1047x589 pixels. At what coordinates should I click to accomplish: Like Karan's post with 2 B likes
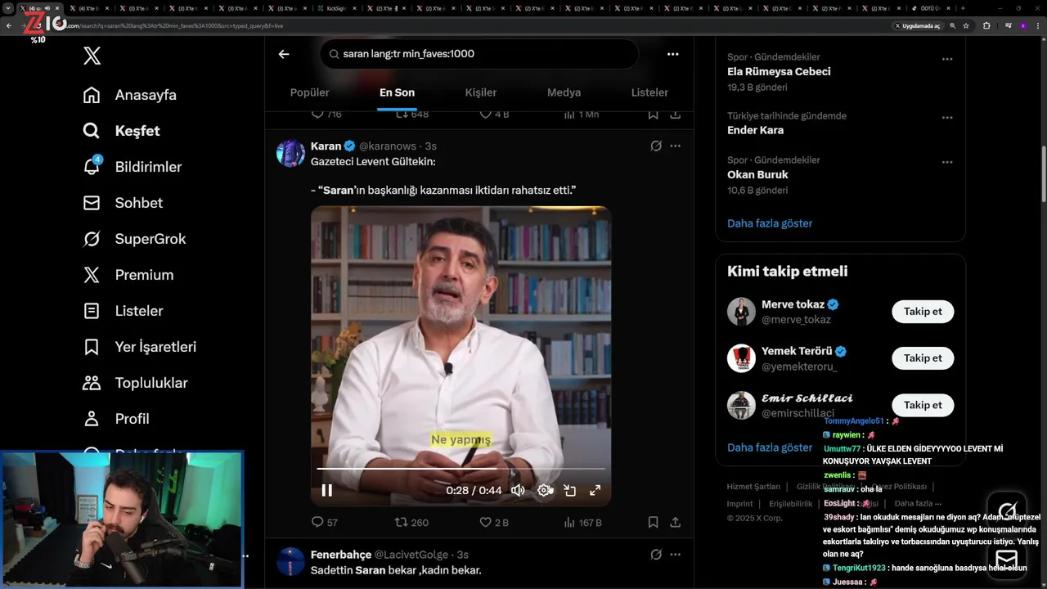pyautogui.click(x=493, y=522)
